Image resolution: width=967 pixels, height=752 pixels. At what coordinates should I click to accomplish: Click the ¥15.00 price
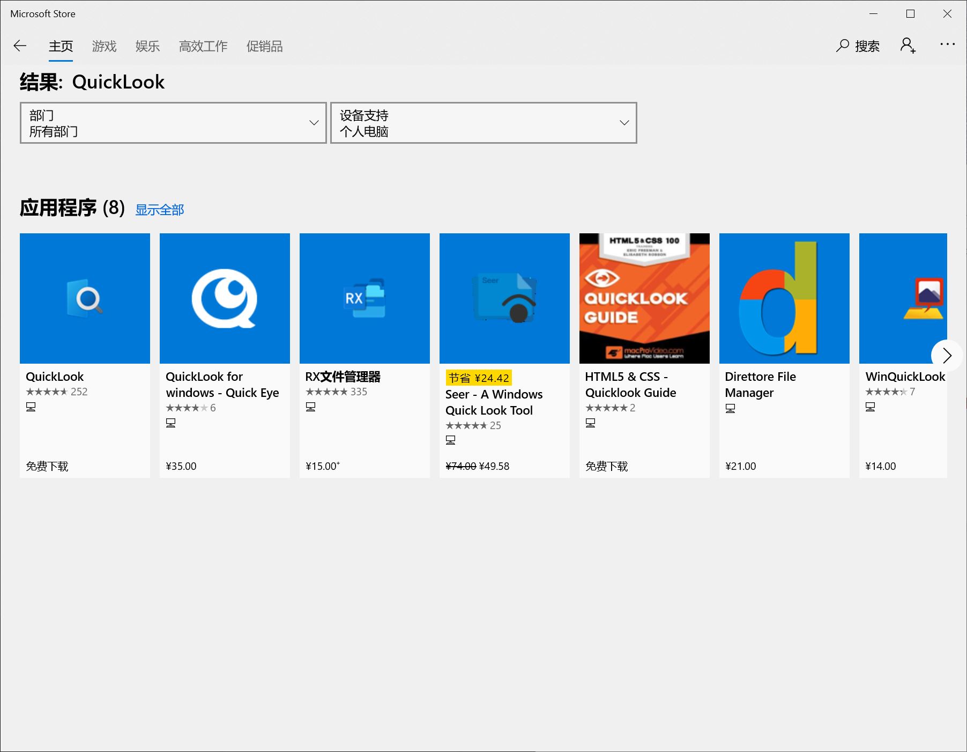coord(322,466)
